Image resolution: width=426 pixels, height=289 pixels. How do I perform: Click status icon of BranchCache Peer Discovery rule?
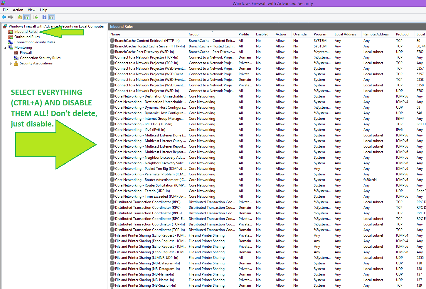pos(112,52)
